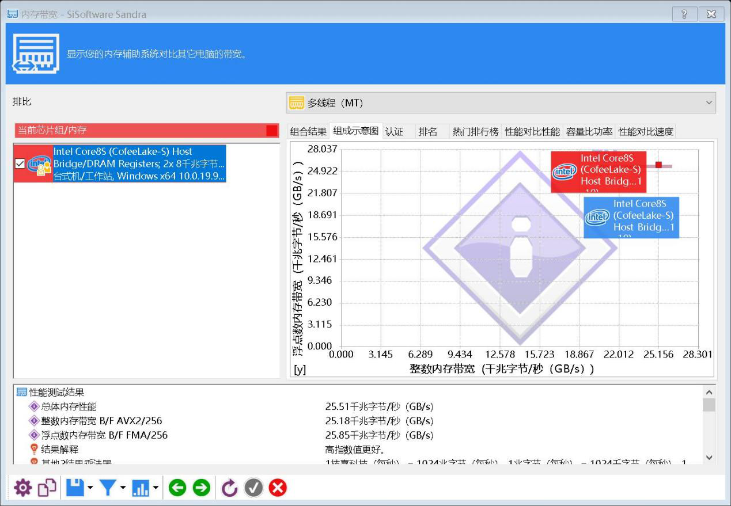Go back with the green left arrow
The width and height of the screenshot is (731, 506).
tap(177, 488)
